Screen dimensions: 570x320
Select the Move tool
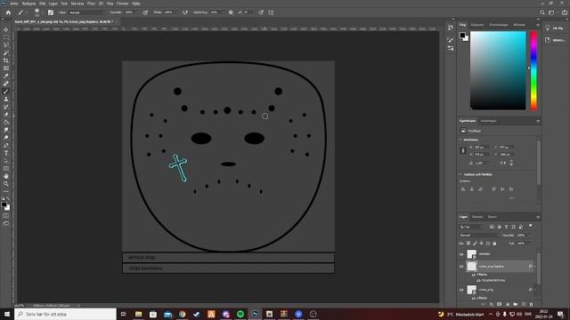click(6, 29)
